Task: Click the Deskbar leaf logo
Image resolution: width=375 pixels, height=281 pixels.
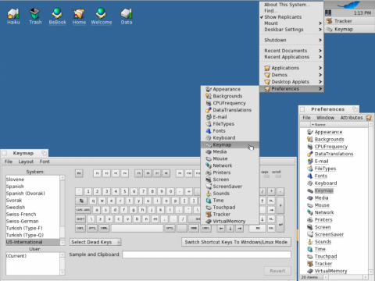Action: click(x=348, y=5)
